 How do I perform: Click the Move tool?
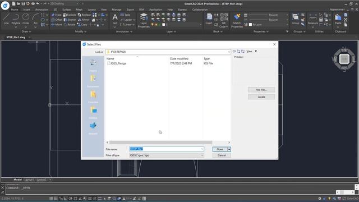tap(56, 25)
